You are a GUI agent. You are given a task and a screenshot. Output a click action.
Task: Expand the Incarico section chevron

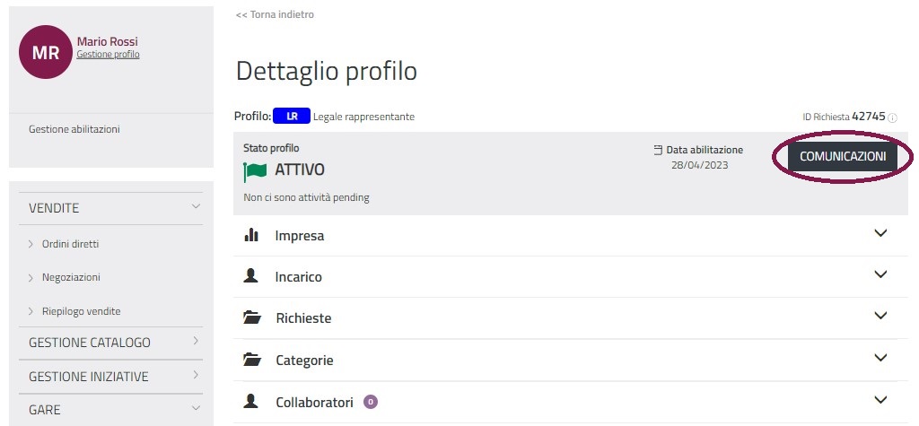[880, 274]
